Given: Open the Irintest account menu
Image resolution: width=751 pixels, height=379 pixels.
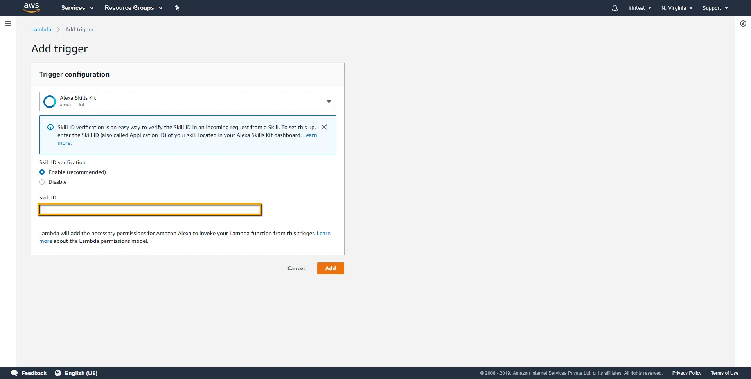Looking at the screenshot, I should [x=640, y=8].
